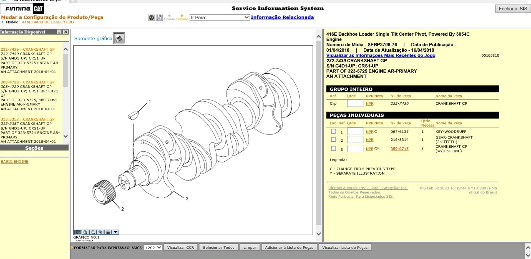The image size is (531, 259).
Task: Click Rede Particular Para Licenciados SIS link
Action: tap(361, 197)
